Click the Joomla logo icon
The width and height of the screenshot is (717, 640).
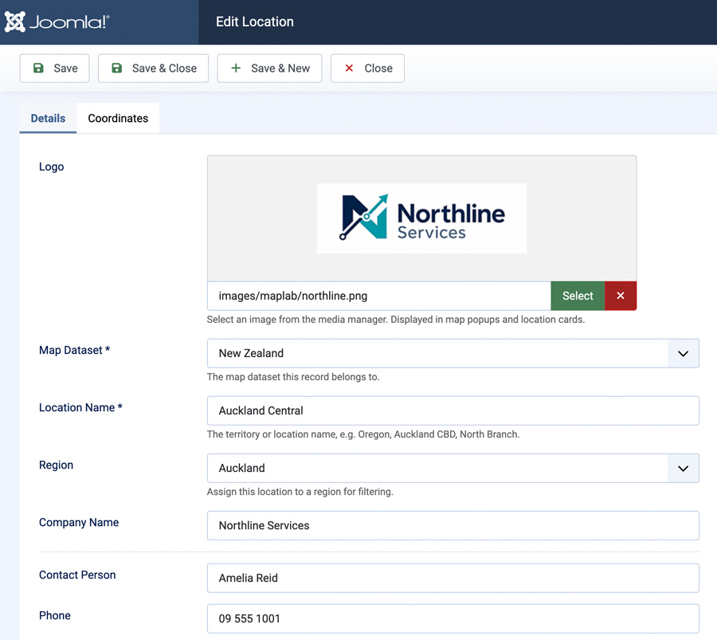point(14,22)
